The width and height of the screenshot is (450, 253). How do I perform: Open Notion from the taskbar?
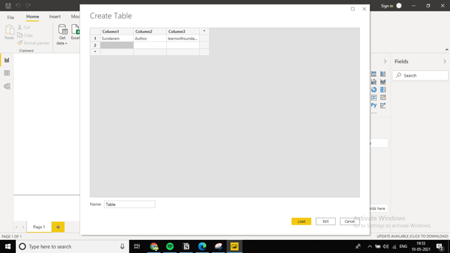(x=186, y=247)
